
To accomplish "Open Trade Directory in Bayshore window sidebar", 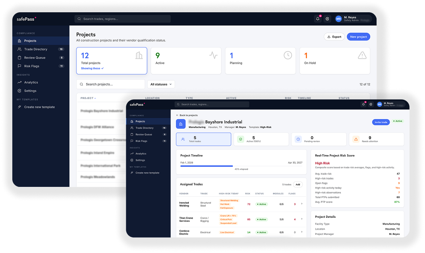I will pos(148,128).
